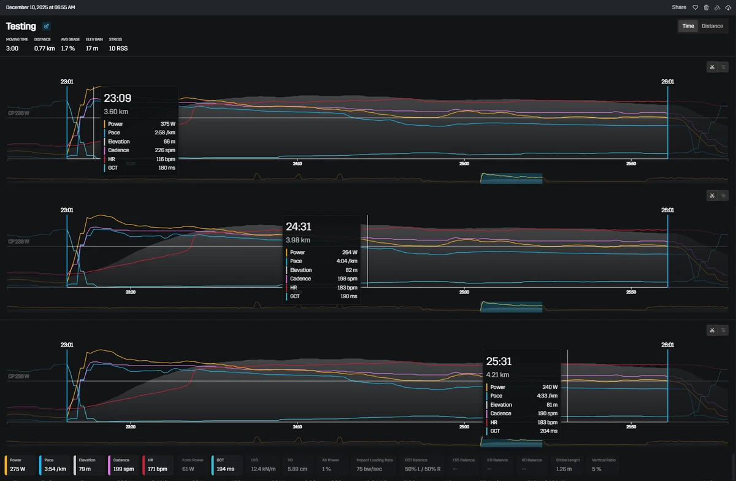
Task: Toggle the Cadence metric series
Action: pyautogui.click(x=124, y=464)
